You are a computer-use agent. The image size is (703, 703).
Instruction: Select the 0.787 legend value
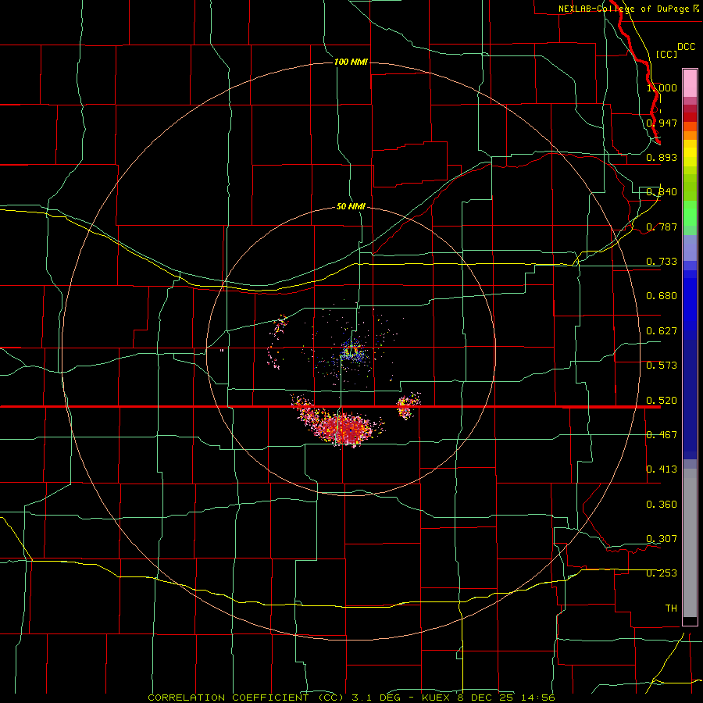(x=662, y=227)
